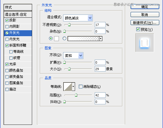Enable the 描边 checkbox

coord(7,89)
